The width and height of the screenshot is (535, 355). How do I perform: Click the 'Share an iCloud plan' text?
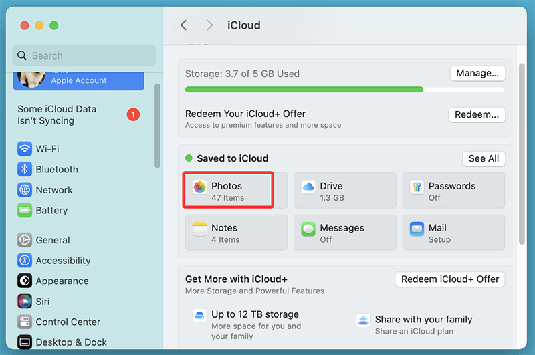click(x=414, y=331)
